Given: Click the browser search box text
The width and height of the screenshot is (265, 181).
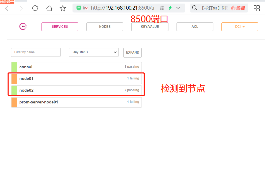Looking at the screenshot, I should (214, 8).
